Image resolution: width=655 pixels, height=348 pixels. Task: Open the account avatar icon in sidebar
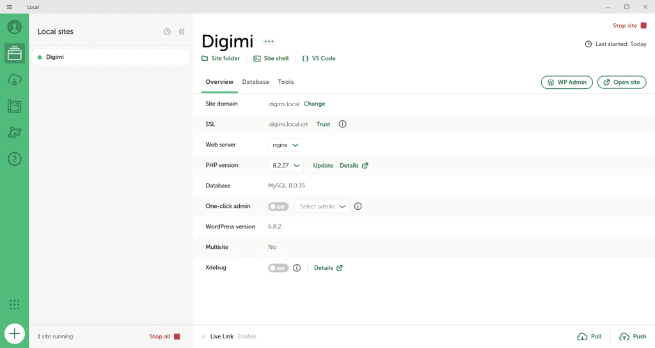tap(14, 27)
